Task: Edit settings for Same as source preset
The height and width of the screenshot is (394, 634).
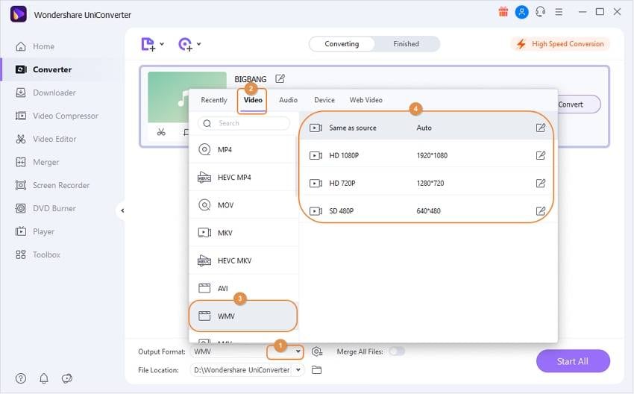Action: click(x=541, y=128)
